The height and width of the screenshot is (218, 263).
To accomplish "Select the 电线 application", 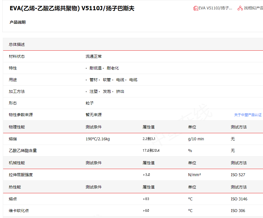I will coord(120,80).
